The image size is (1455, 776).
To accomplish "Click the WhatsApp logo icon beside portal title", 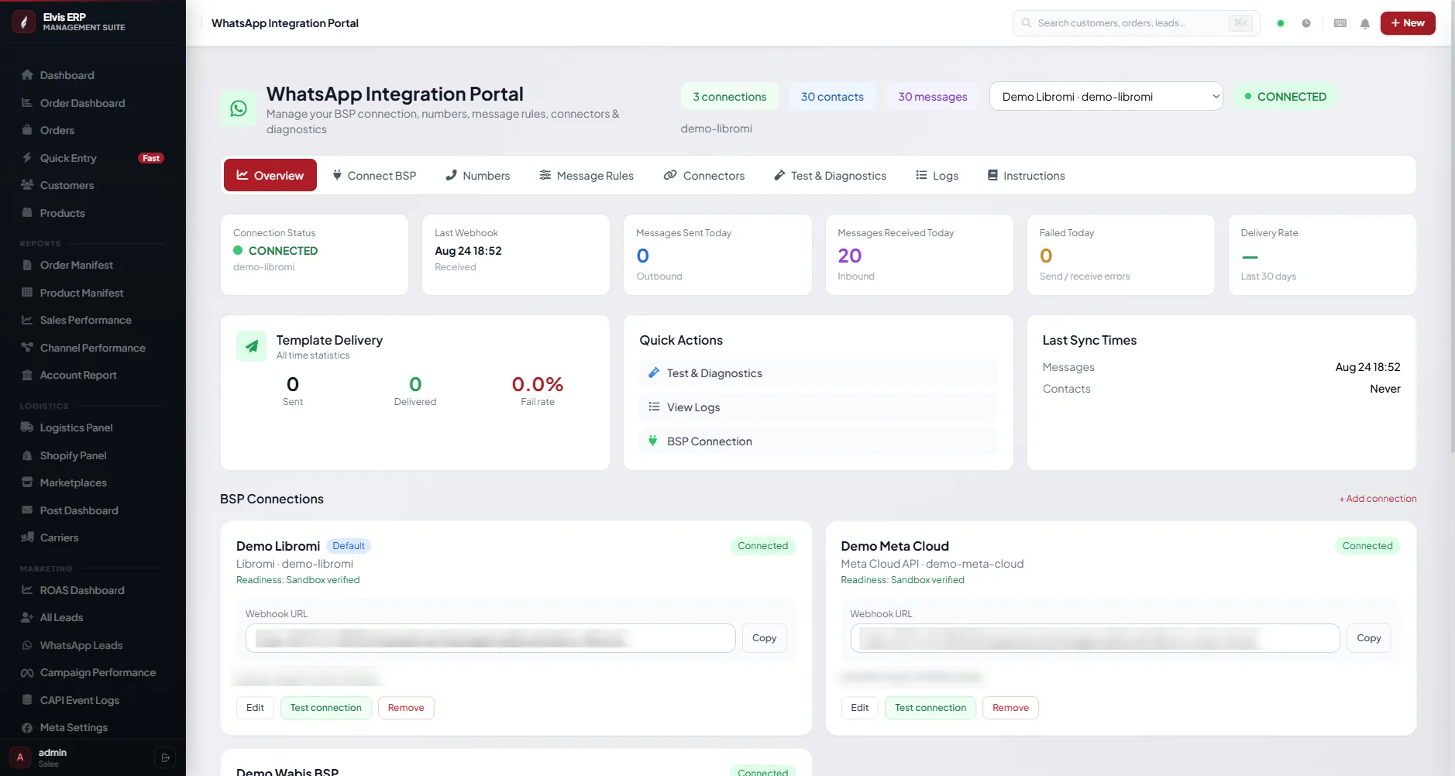I will pos(239,108).
